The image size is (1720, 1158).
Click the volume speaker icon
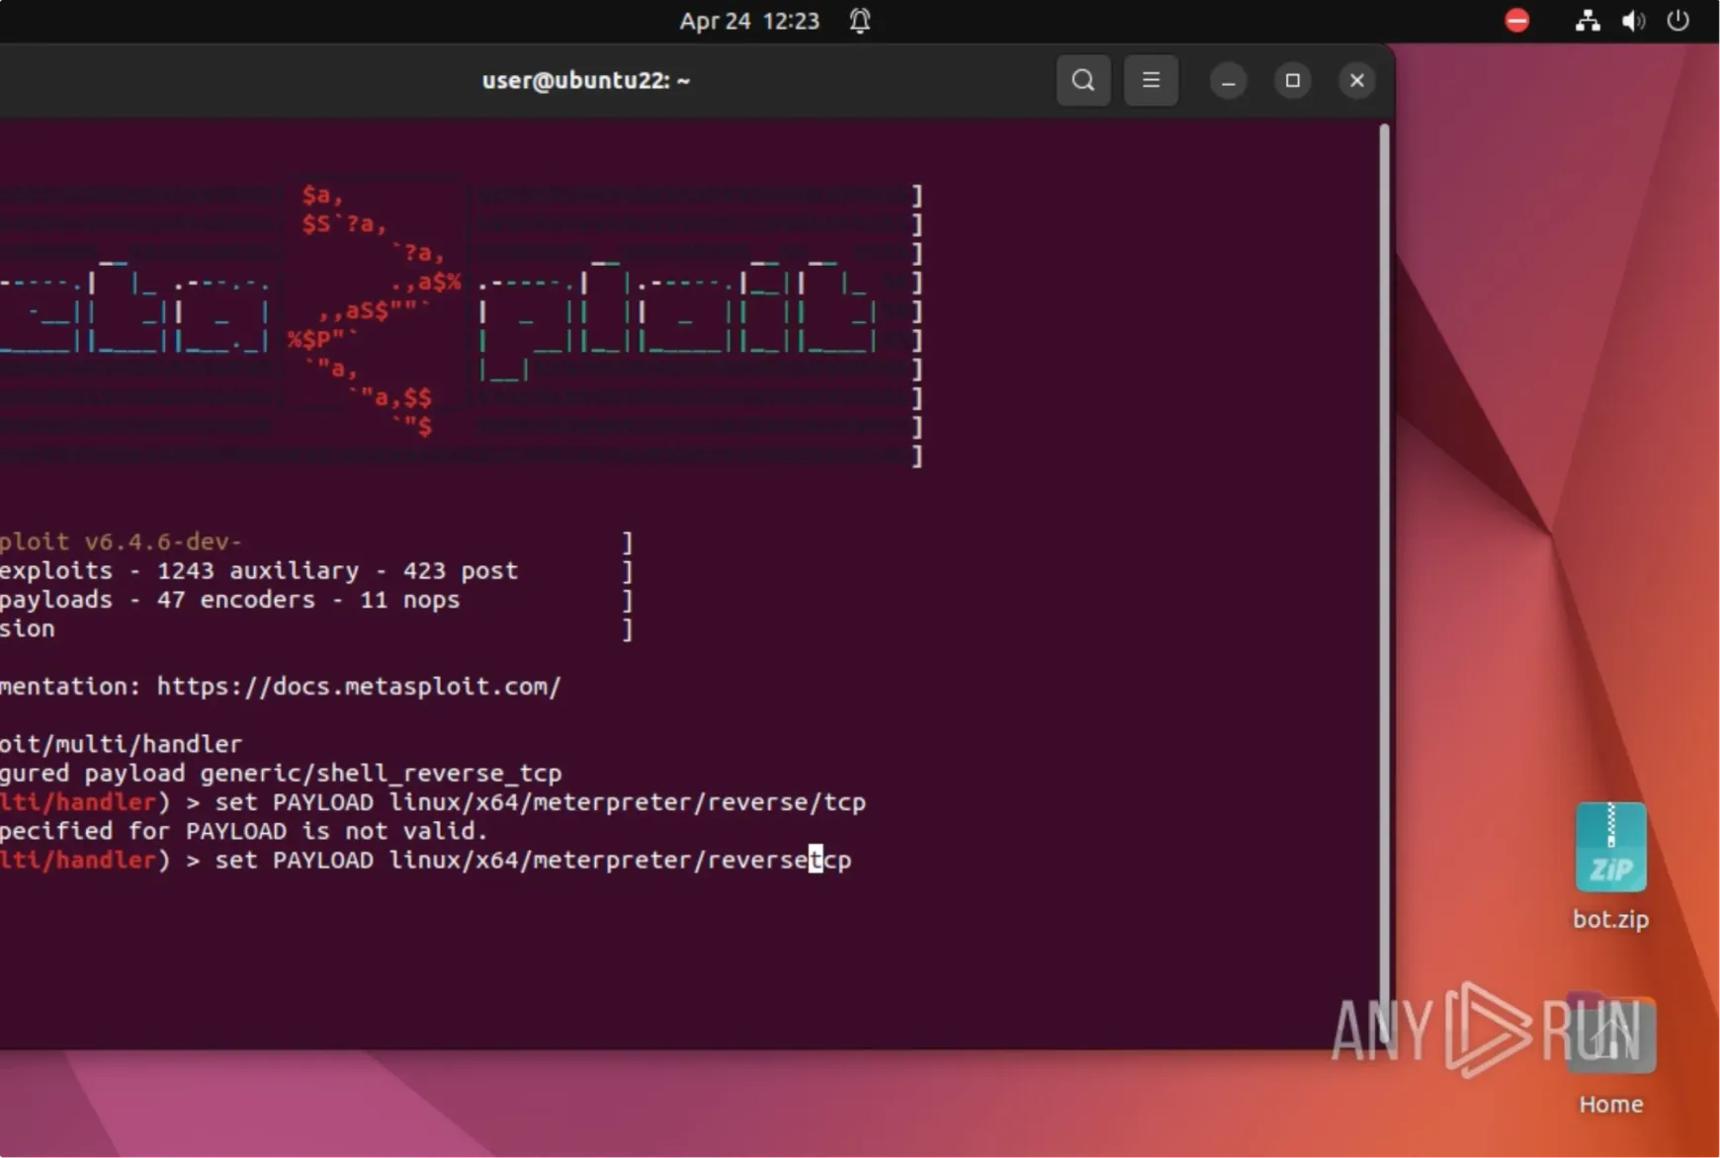pos(1633,21)
